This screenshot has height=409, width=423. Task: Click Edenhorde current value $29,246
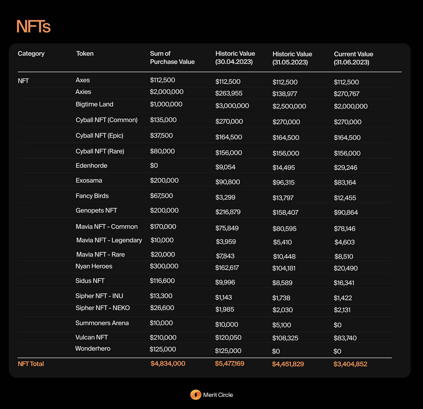coord(345,167)
